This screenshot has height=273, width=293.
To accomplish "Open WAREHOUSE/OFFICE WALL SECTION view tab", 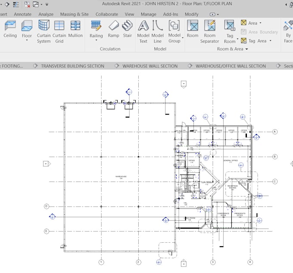I will (231, 66).
